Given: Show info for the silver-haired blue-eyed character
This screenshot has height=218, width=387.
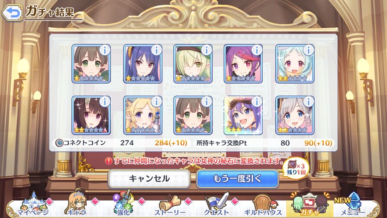Looking at the screenshot, I should pos(308,101).
